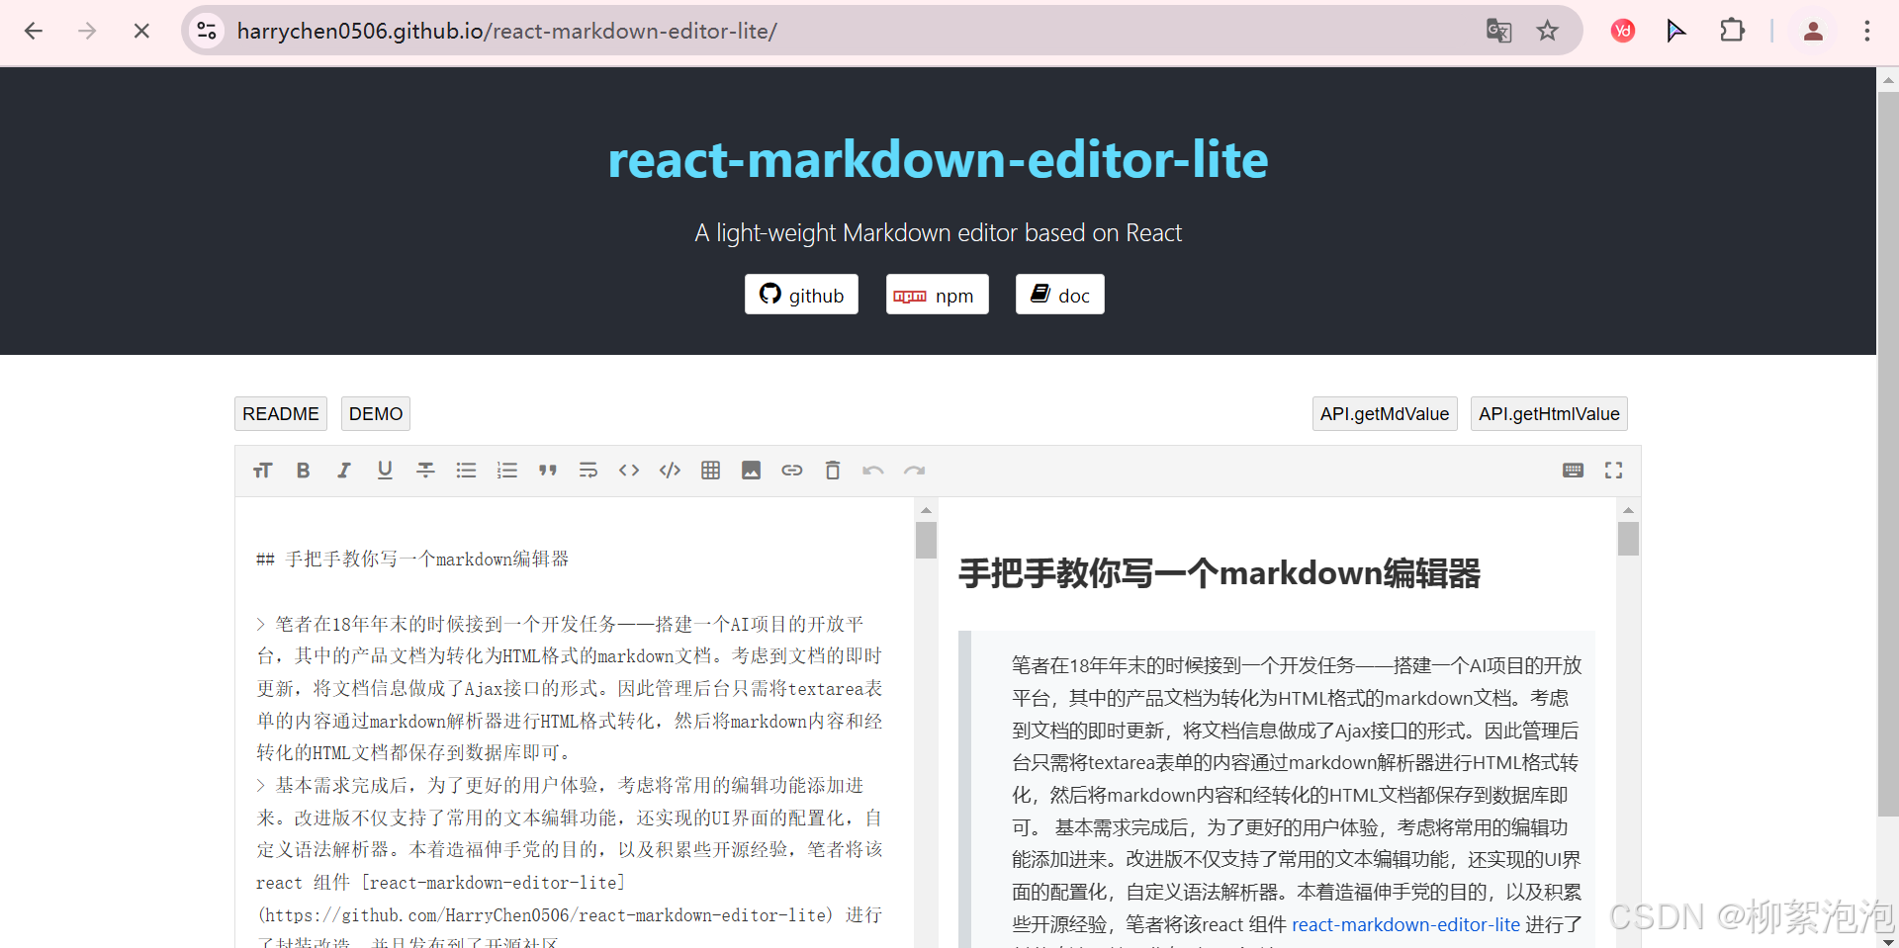The width and height of the screenshot is (1899, 948).
Task: Insert a code block icon
Action: (x=670, y=471)
